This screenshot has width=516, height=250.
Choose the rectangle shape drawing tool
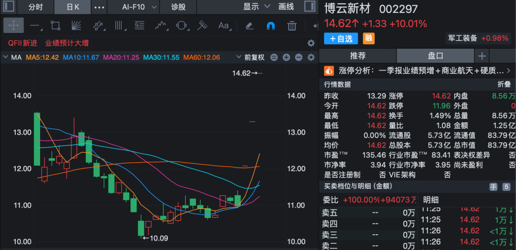pyautogui.click(x=55, y=25)
